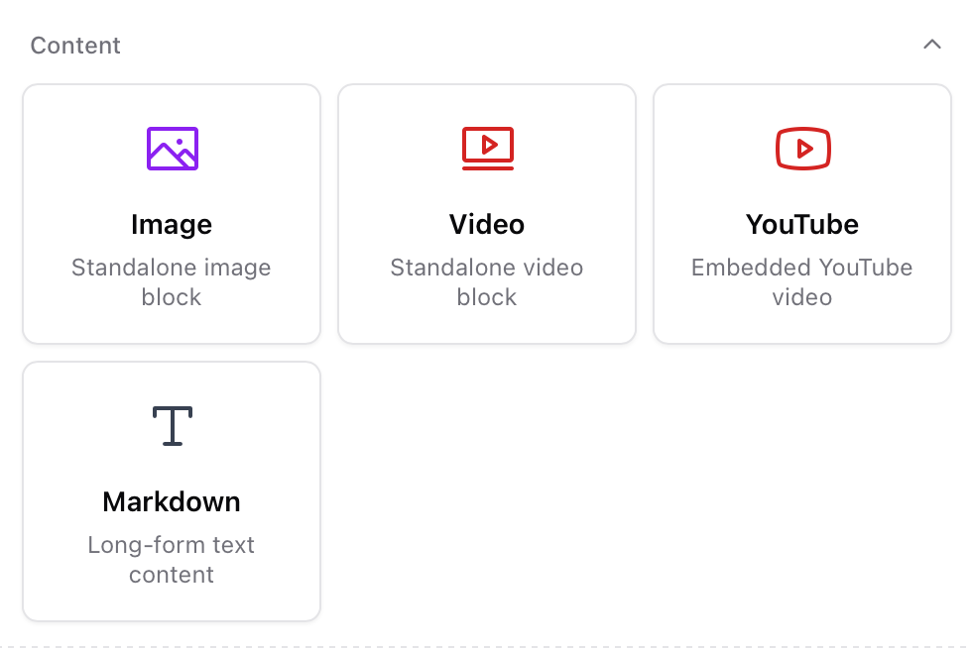This screenshot has width=972, height=650.
Task: Collapse the Content section with the chevron
Action: pos(931,45)
